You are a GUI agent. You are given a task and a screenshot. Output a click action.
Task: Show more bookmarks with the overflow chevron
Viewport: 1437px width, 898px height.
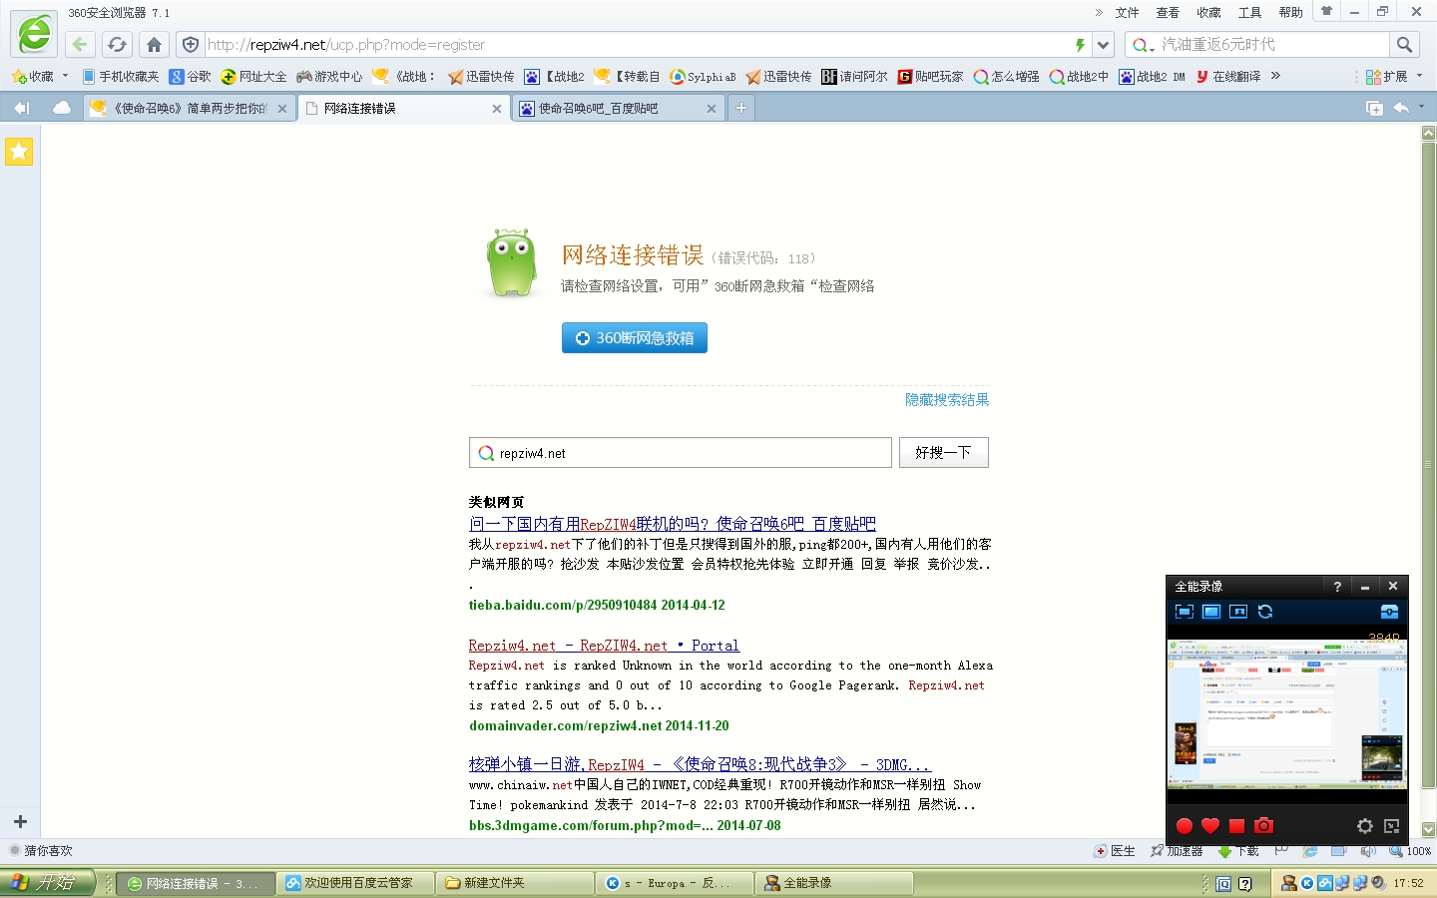1275,76
